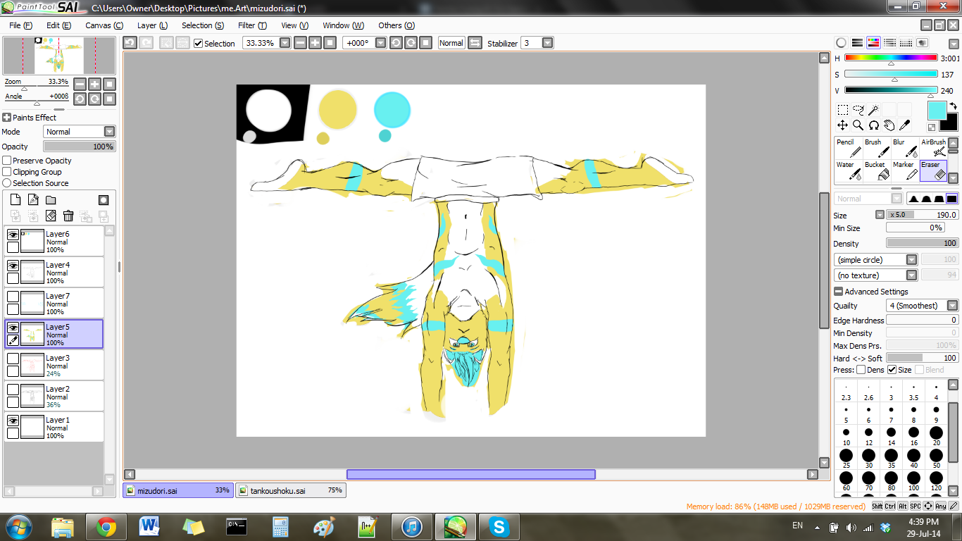
Task: Select the Pencil tool
Action: [x=848, y=148]
